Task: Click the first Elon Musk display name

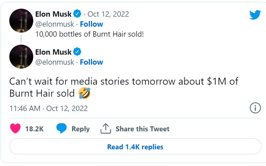Action: (53, 14)
